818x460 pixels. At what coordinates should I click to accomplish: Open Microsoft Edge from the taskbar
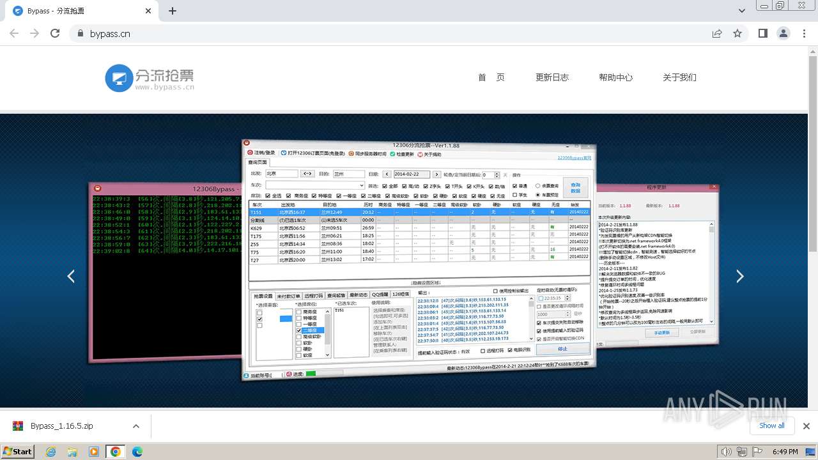137,452
